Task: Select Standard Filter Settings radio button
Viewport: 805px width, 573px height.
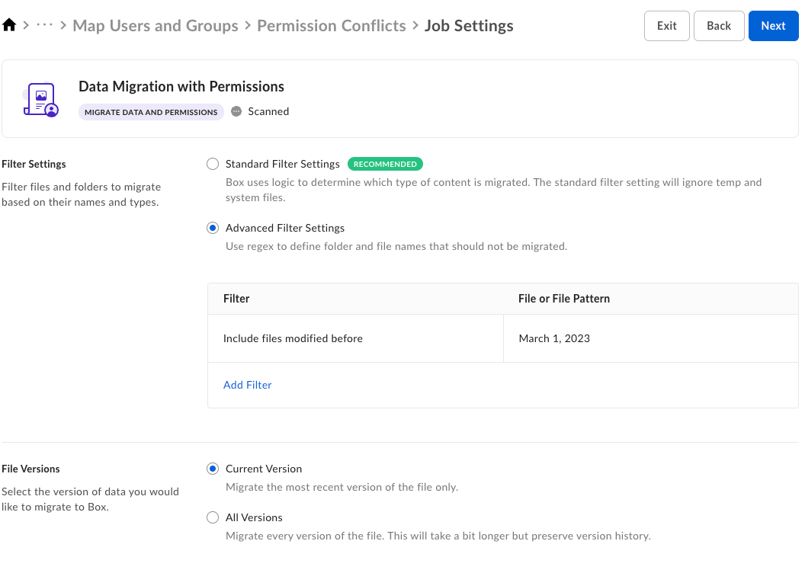Action: 213,164
